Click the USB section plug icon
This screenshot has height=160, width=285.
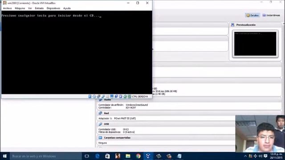click(100, 124)
